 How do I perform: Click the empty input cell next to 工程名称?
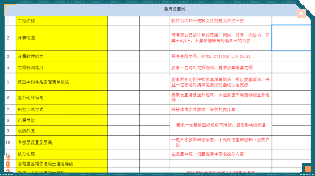click(x=124, y=21)
